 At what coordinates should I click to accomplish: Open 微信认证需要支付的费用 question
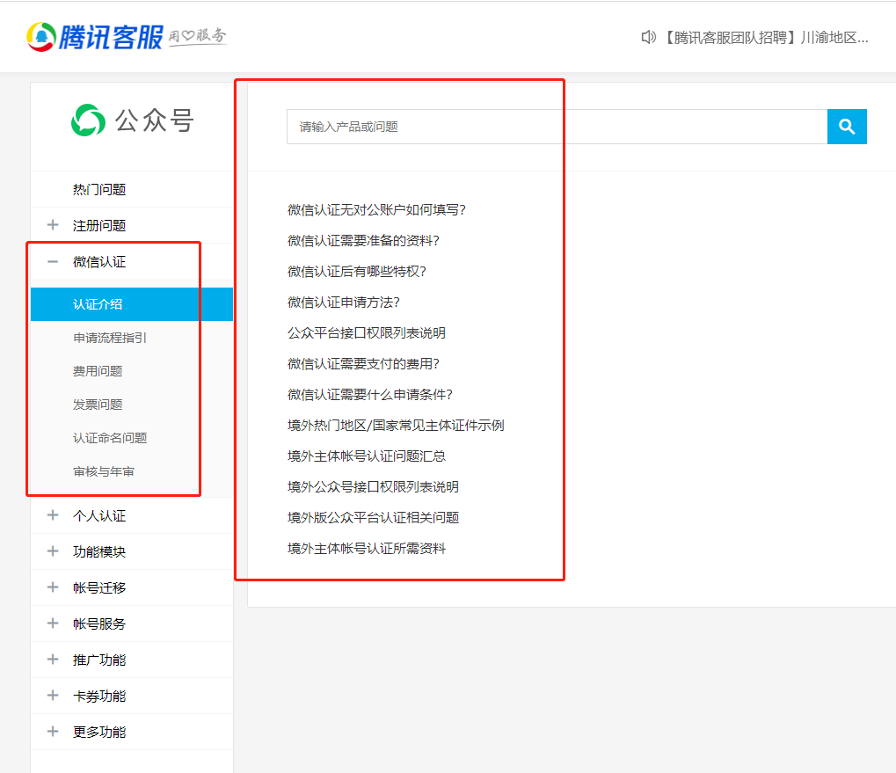tap(363, 364)
